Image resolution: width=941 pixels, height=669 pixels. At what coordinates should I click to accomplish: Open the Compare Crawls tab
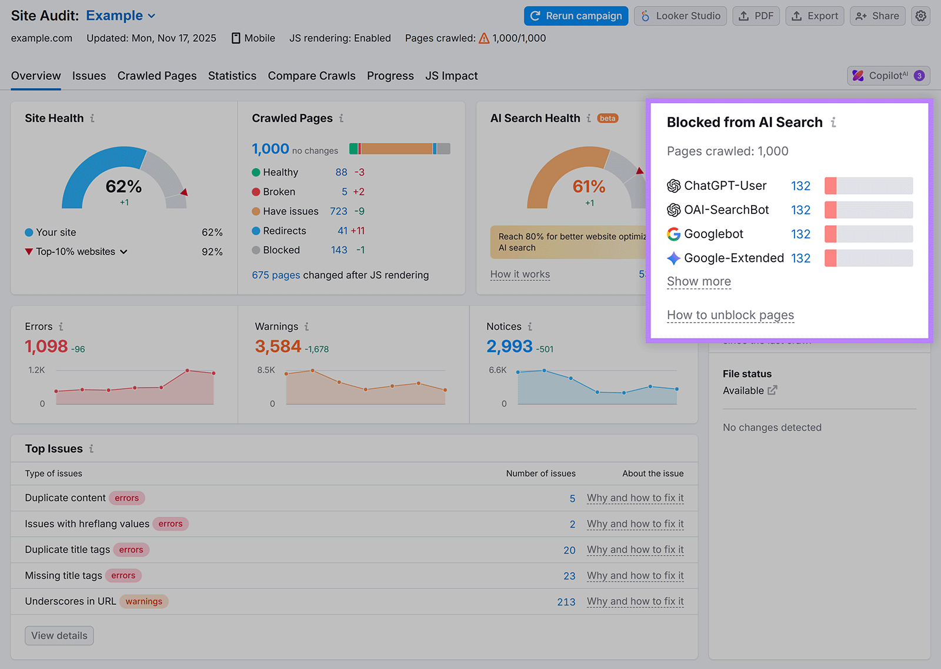point(311,76)
